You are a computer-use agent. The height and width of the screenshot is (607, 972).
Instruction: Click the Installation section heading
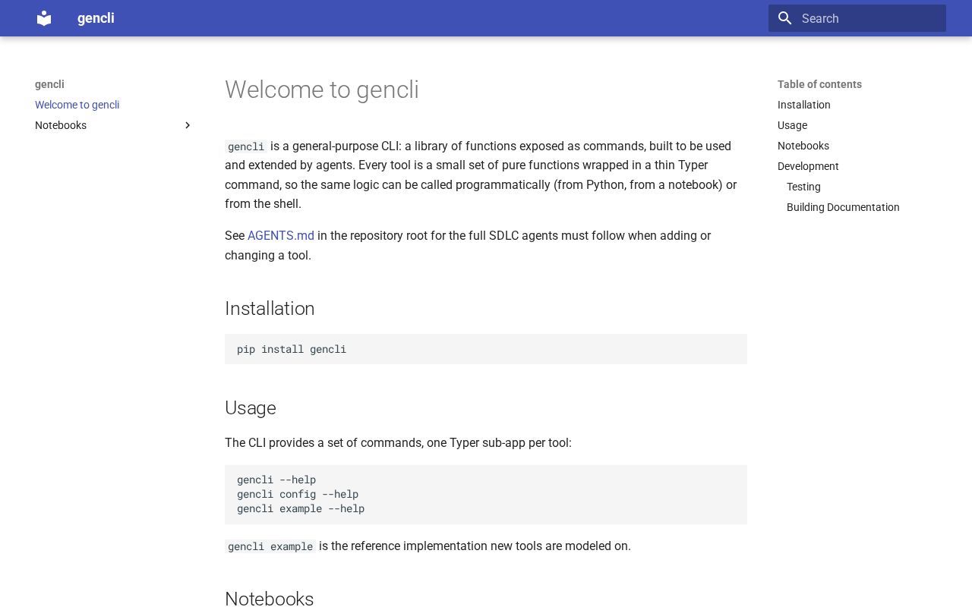click(270, 309)
